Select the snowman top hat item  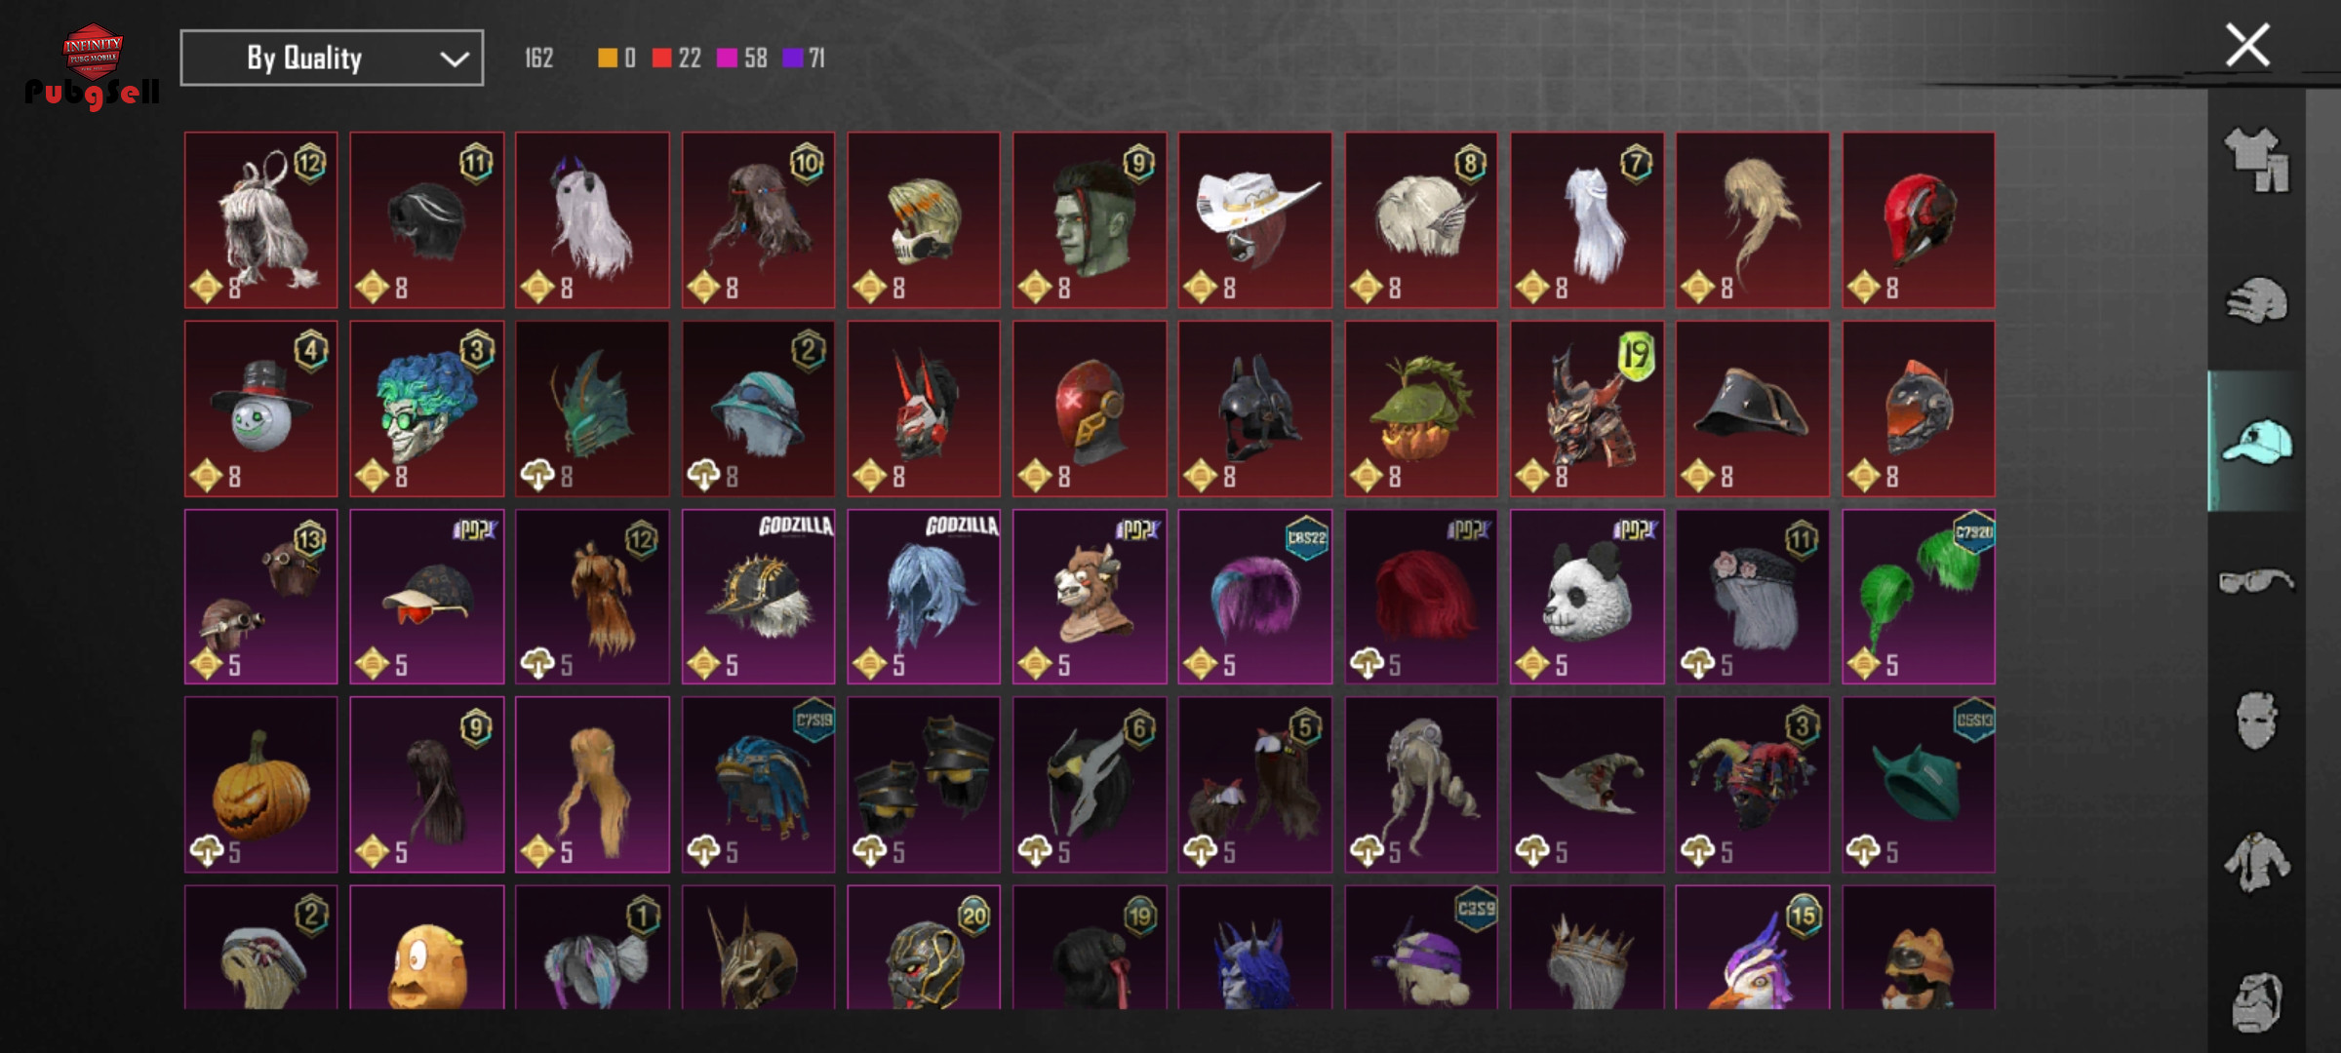coord(261,409)
